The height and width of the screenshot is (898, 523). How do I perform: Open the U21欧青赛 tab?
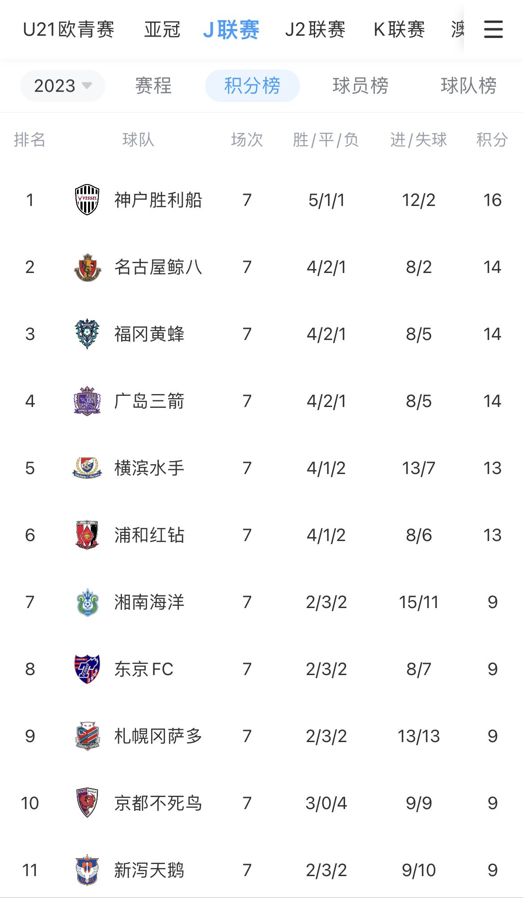(69, 30)
